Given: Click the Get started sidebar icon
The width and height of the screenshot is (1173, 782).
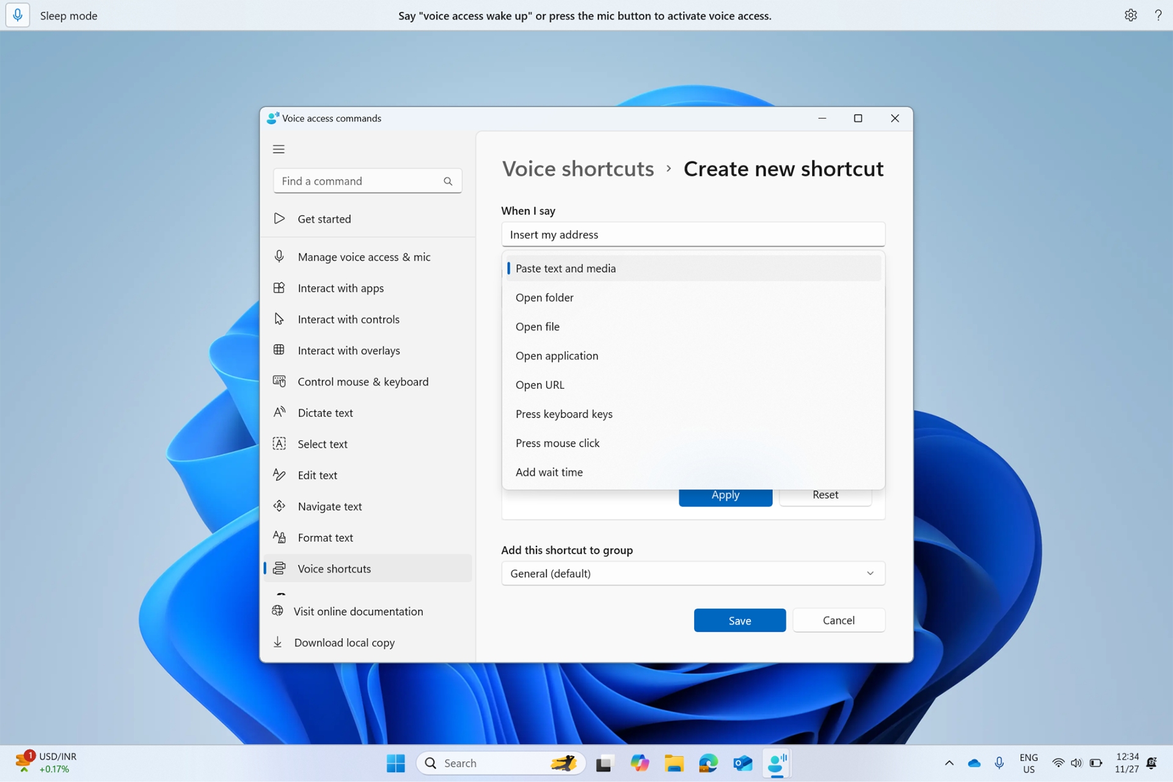Looking at the screenshot, I should click(278, 218).
